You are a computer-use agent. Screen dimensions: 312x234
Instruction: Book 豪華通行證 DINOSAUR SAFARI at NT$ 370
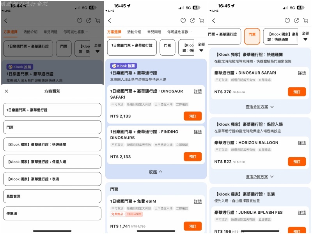(x=297, y=92)
